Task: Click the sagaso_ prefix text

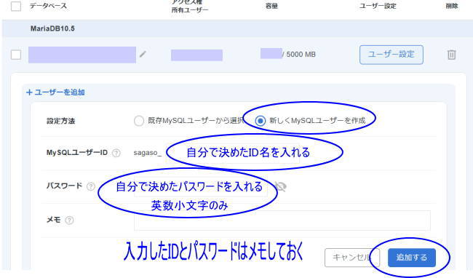Action: click(x=148, y=153)
